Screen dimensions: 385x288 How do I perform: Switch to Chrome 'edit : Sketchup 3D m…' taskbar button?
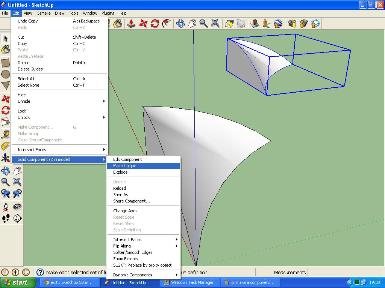click(x=70, y=282)
